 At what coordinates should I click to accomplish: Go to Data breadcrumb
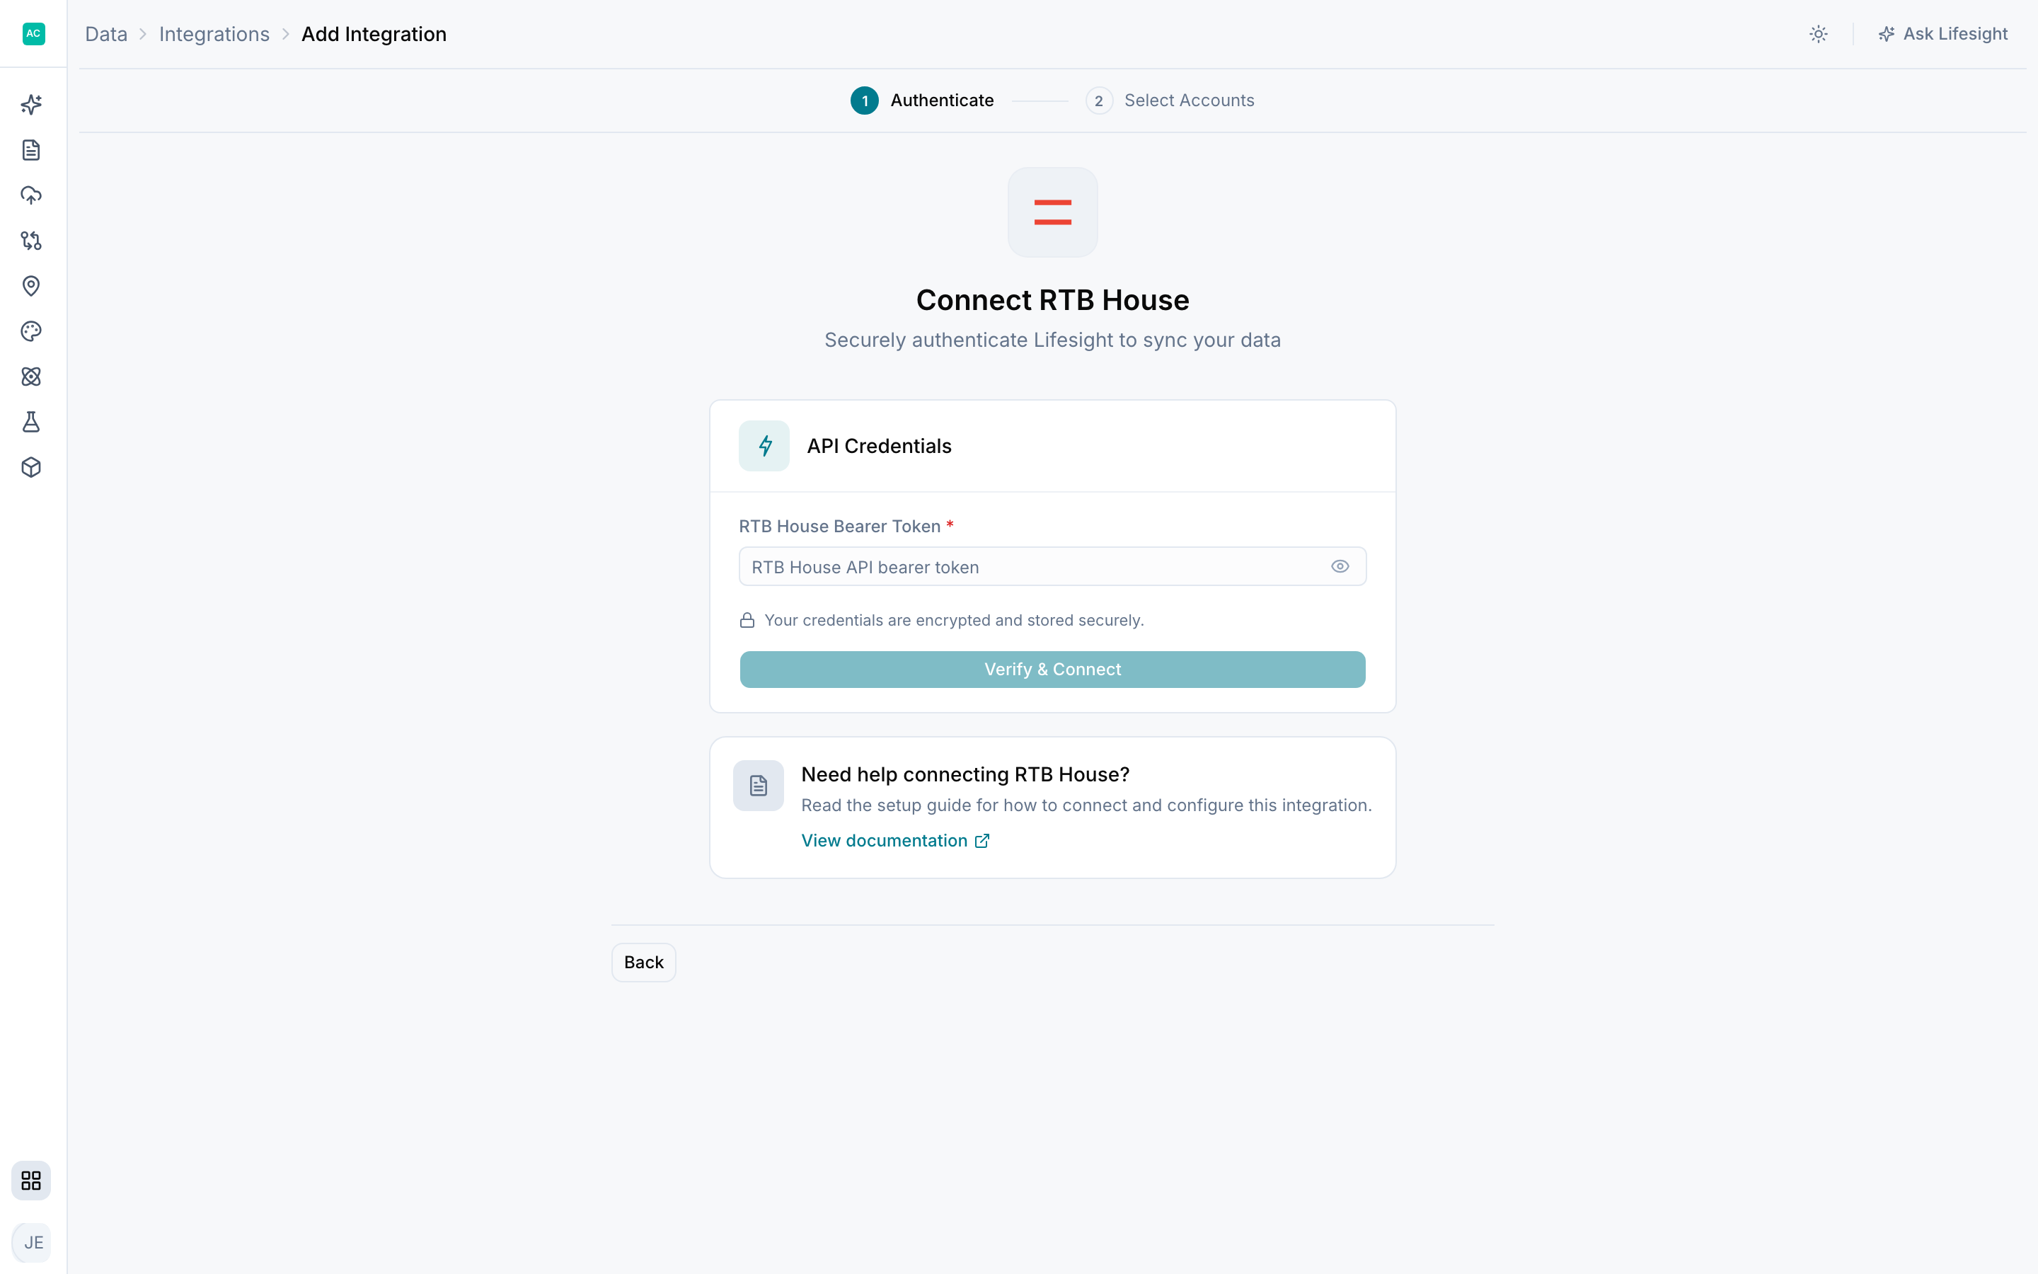(x=106, y=34)
